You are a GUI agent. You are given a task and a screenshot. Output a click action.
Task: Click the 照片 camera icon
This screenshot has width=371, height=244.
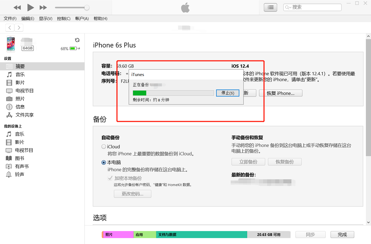coord(9,99)
